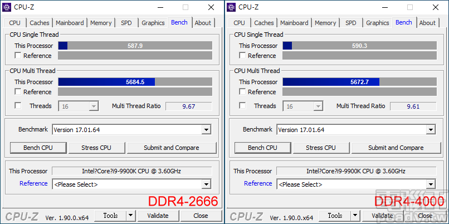Click Validate button in left window
The height and width of the screenshot is (224, 449).
[x=158, y=216]
